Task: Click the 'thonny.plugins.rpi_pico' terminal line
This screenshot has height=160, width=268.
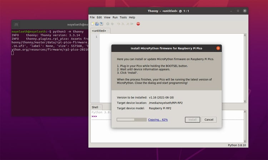Action: point(50,39)
